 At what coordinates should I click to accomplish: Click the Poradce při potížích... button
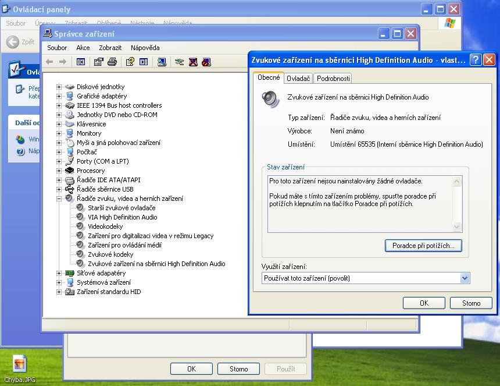pos(423,246)
